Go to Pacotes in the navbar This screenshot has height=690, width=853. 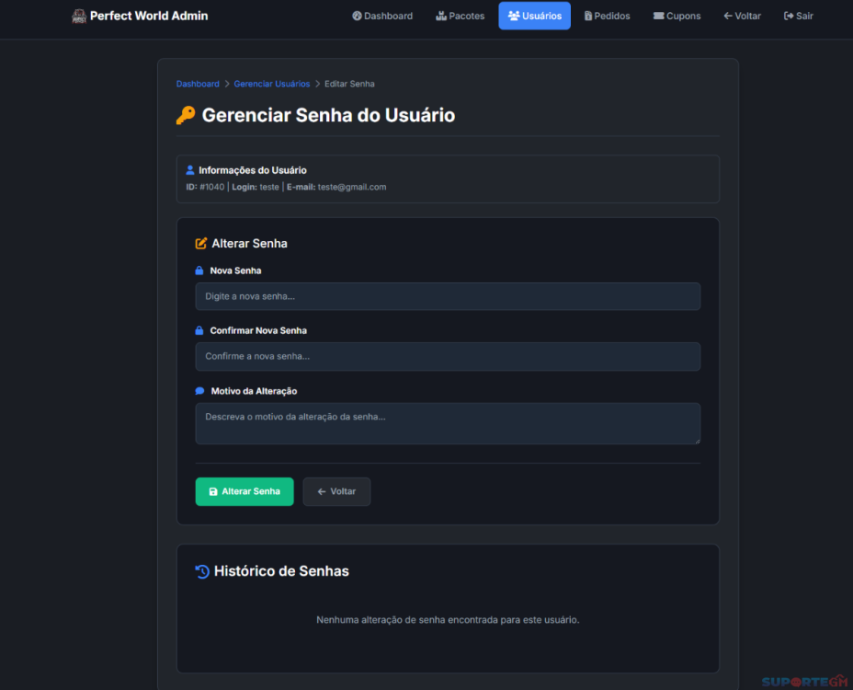(460, 16)
